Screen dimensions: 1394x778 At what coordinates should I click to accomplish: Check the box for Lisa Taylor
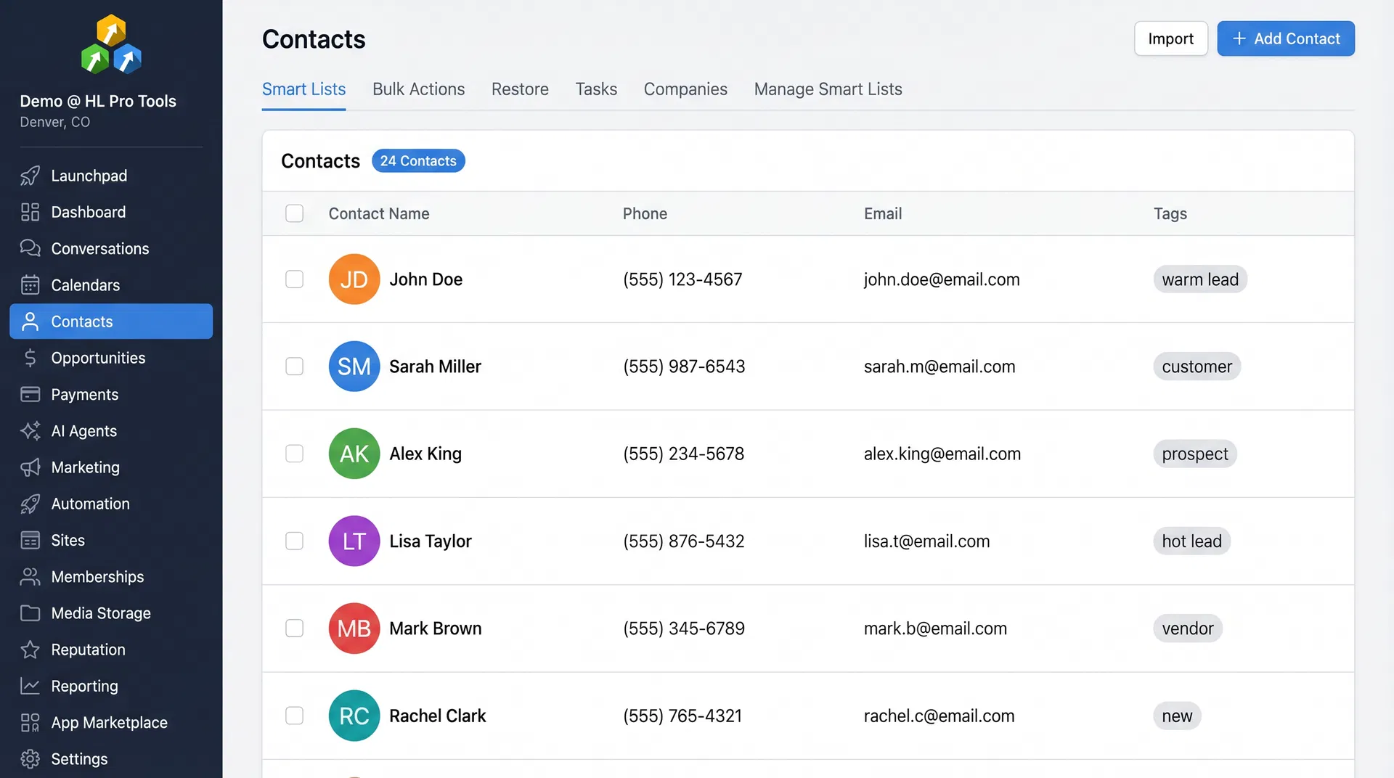(x=294, y=541)
